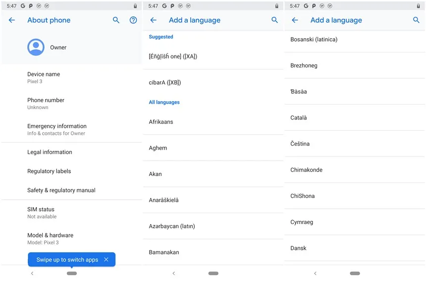Select Afrikaans language
This screenshot has height=283, width=426.
(x=213, y=122)
